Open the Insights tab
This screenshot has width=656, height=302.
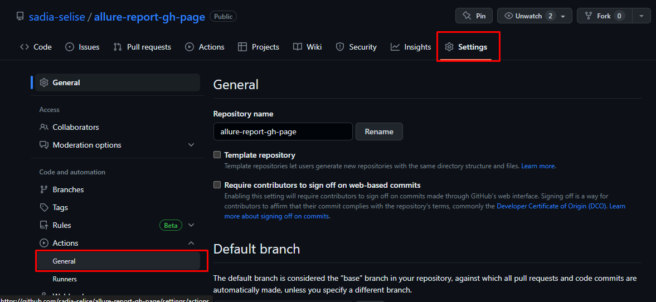tap(411, 47)
